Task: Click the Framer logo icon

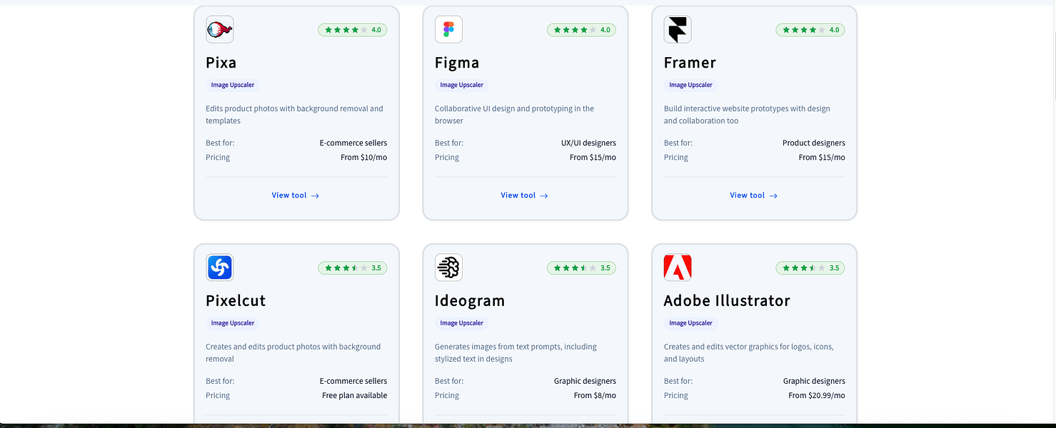Action: (x=678, y=30)
